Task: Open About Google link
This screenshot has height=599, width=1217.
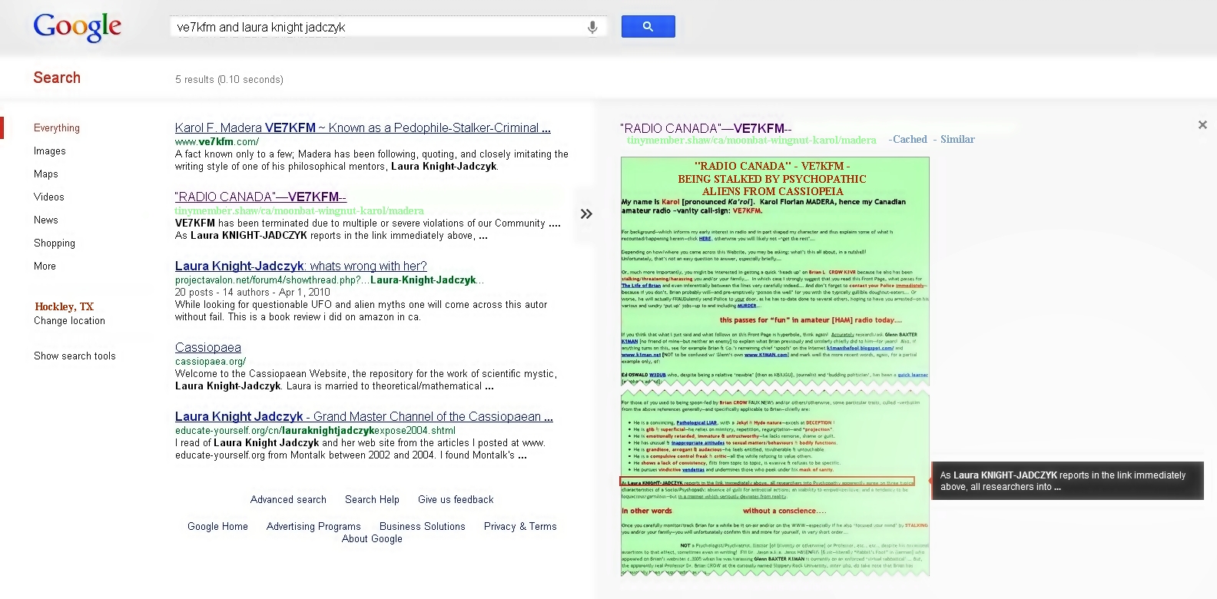Action: [372, 539]
